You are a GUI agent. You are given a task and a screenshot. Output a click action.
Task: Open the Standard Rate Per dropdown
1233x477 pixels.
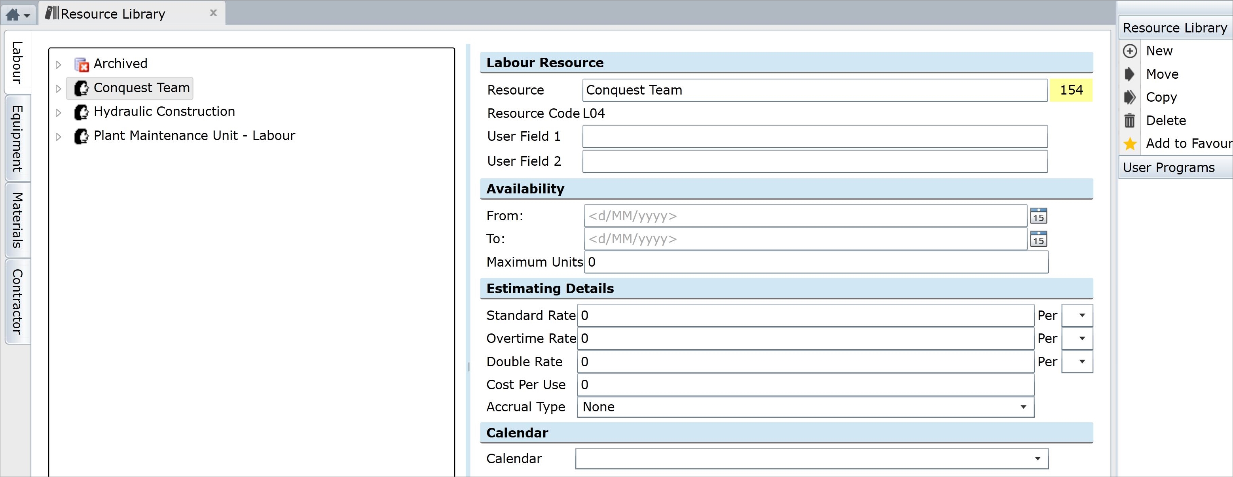tap(1077, 315)
